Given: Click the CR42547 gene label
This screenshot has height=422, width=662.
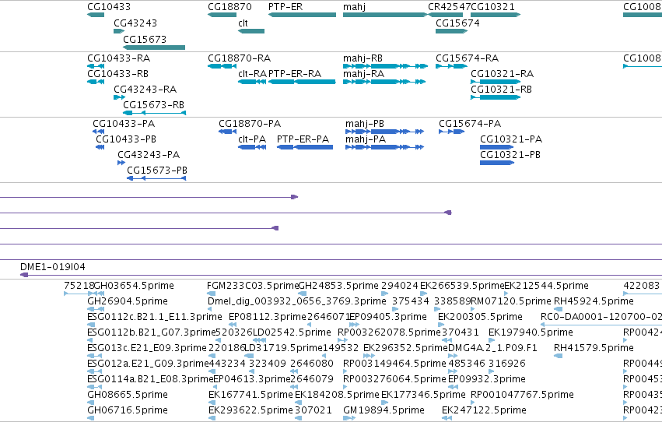Looking at the screenshot, I should point(449,7).
